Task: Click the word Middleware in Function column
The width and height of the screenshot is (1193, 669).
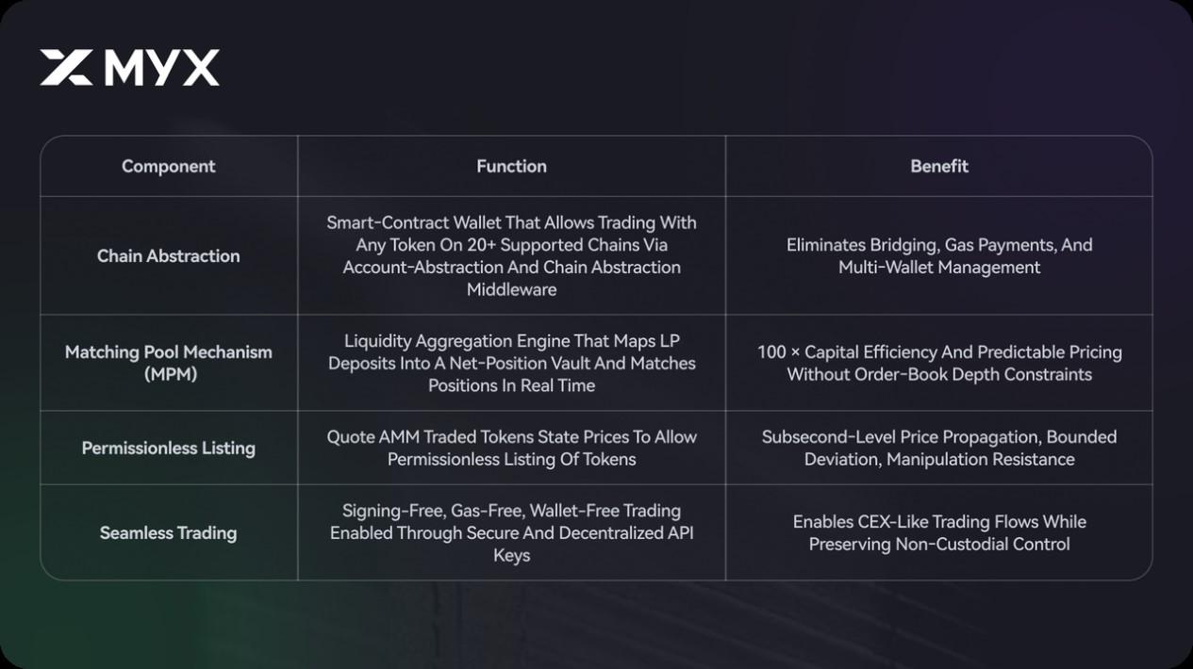Action: 511,290
